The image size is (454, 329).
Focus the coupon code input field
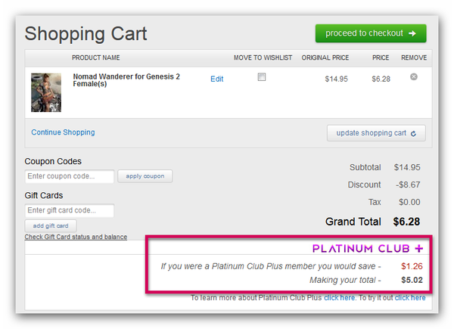[69, 176]
